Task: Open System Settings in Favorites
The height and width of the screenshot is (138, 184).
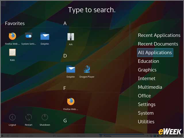Action: click(x=28, y=39)
